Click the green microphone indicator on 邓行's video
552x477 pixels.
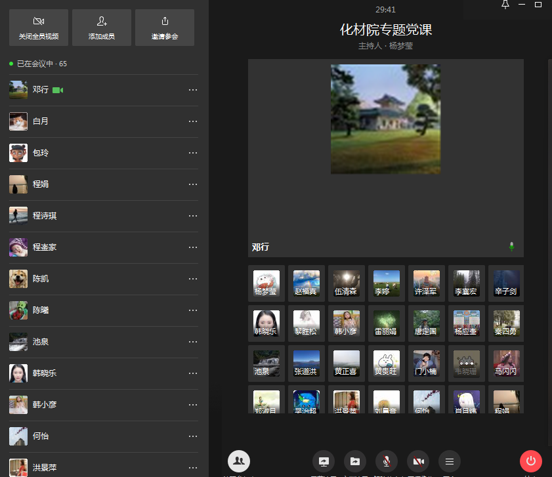(512, 247)
